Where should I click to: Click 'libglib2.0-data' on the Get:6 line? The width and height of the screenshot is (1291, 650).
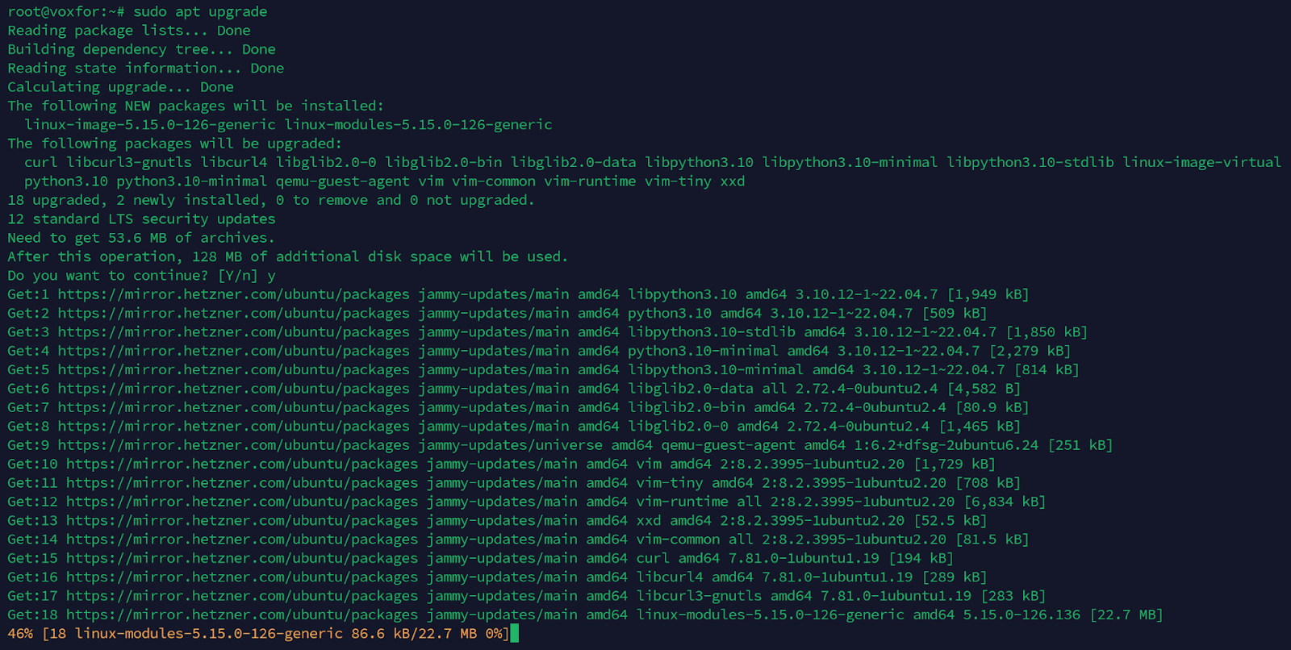coord(691,389)
